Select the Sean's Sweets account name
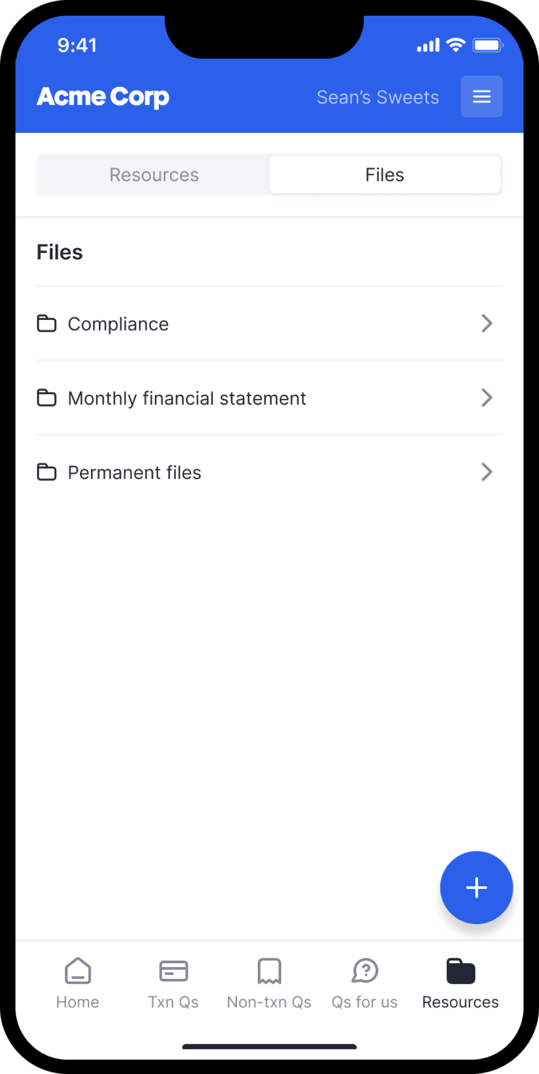 tap(378, 96)
